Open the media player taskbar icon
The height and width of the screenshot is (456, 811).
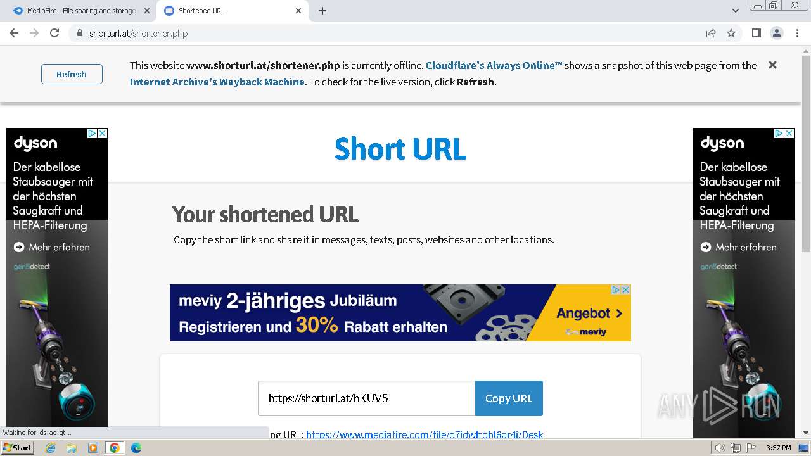point(93,448)
